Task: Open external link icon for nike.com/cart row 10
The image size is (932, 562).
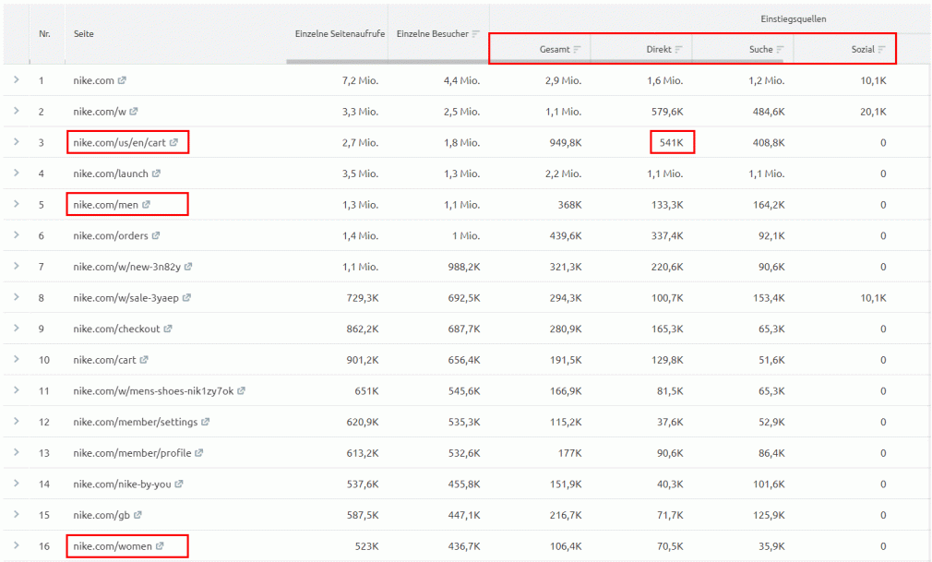Action: point(144,359)
